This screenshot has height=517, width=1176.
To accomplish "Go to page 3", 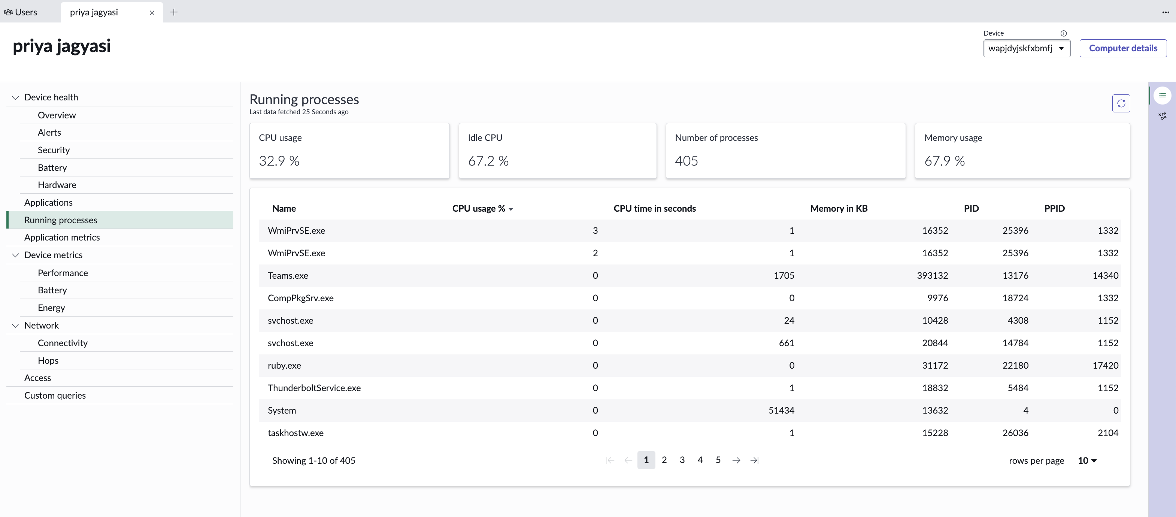I will point(682,460).
